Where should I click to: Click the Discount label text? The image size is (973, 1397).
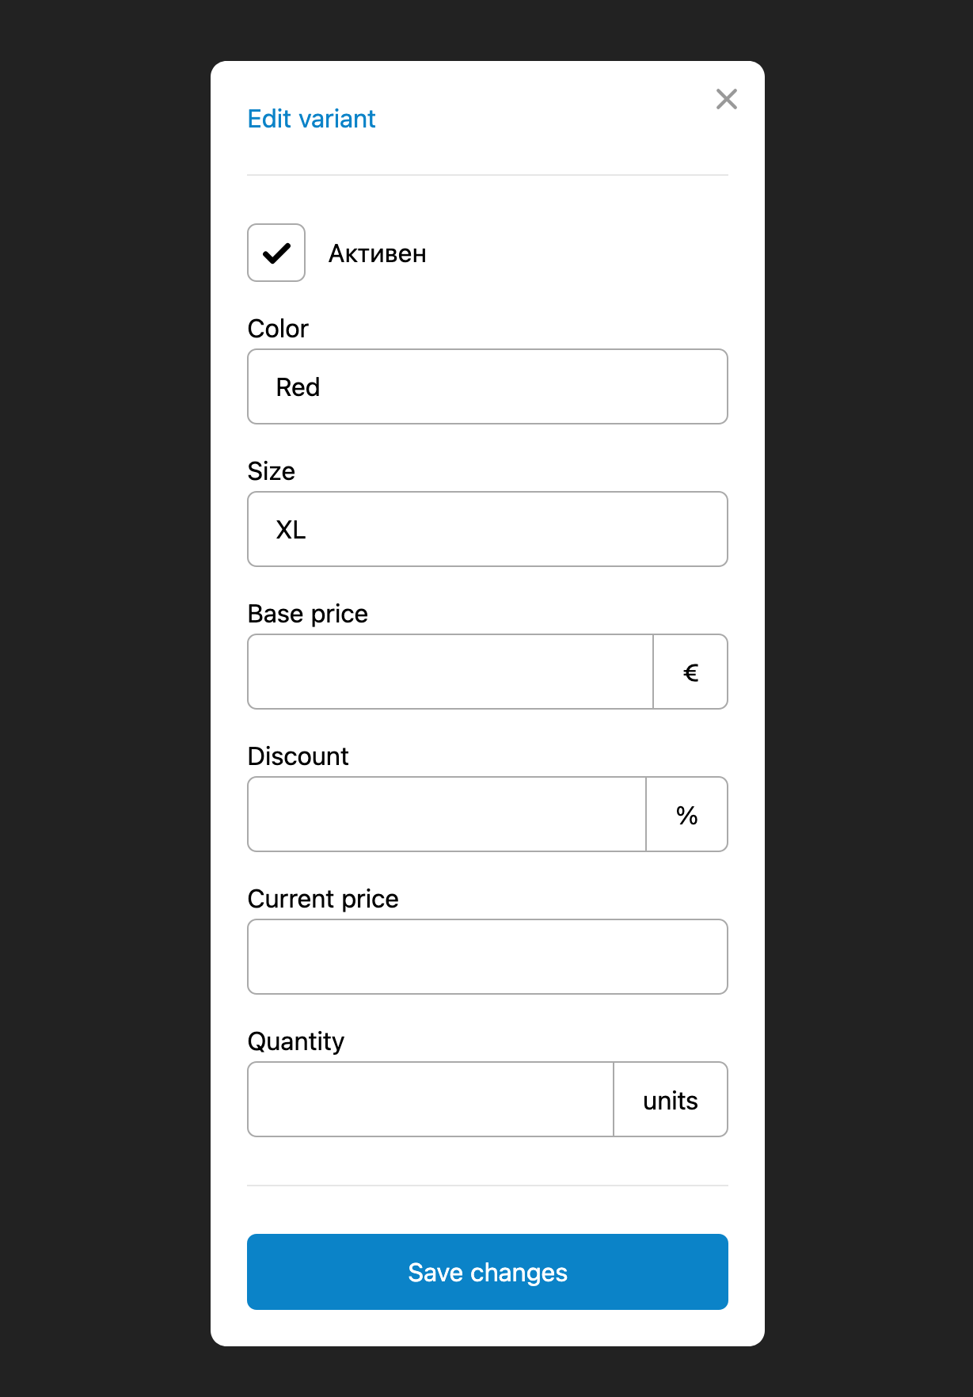click(x=298, y=756)
